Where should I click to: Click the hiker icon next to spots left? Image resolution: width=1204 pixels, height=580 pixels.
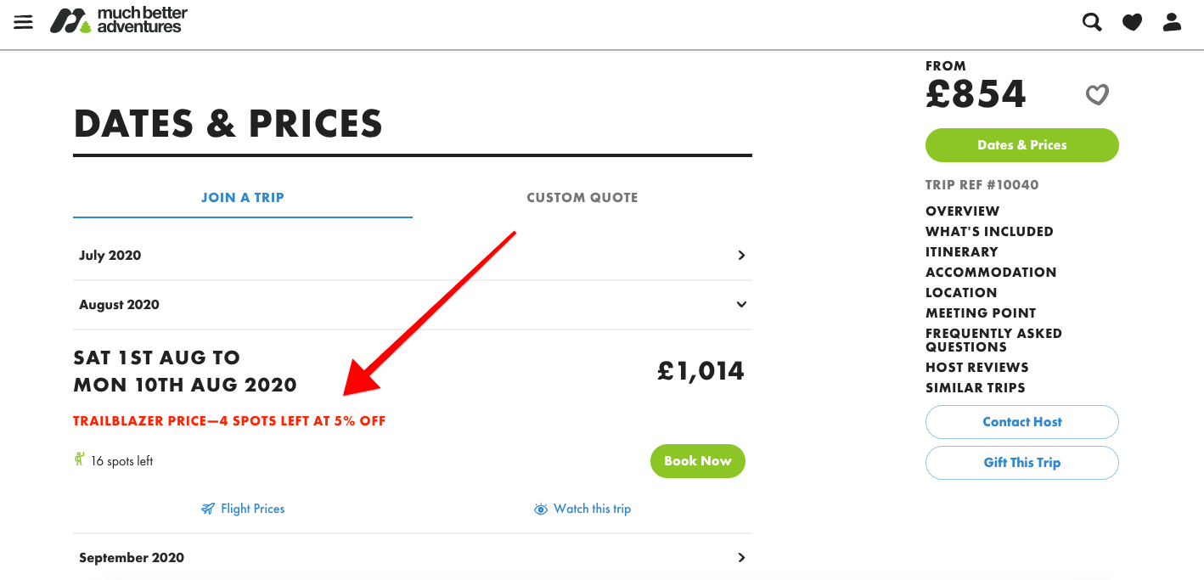pyautogui.click(x=80, y=460)
